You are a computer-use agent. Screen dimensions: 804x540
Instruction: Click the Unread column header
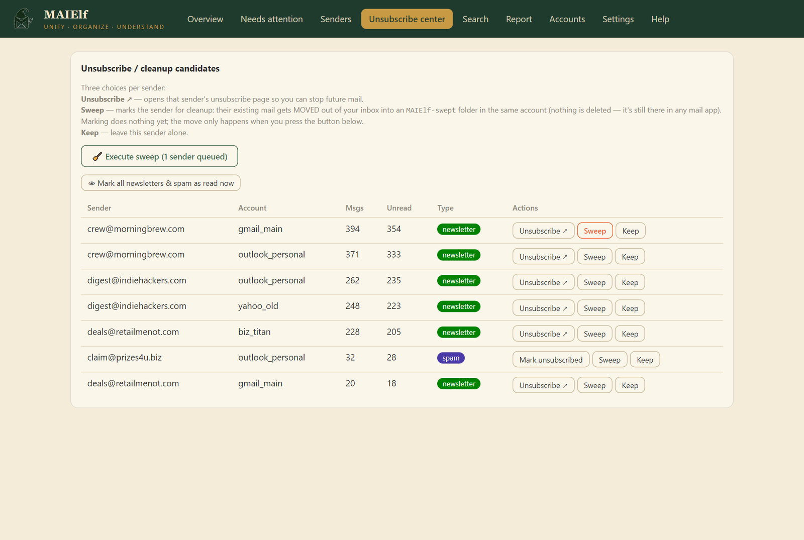point(399,208)
